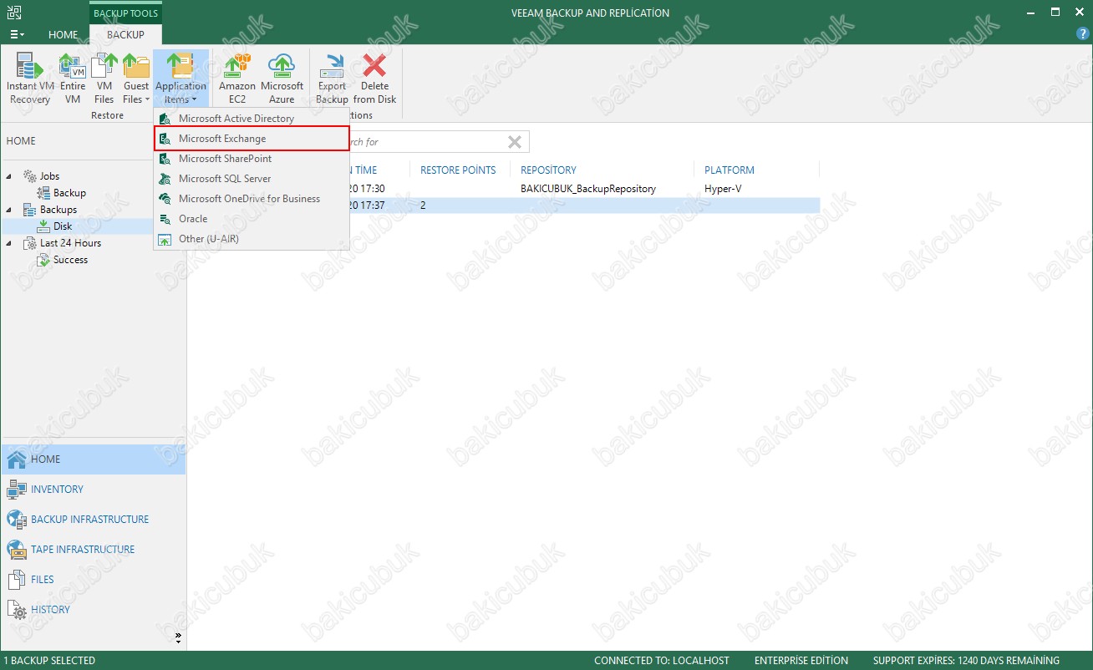The image size is (1093, 670).
Task: Sort by RESTORE POINTS column
Action: (458, 170)
